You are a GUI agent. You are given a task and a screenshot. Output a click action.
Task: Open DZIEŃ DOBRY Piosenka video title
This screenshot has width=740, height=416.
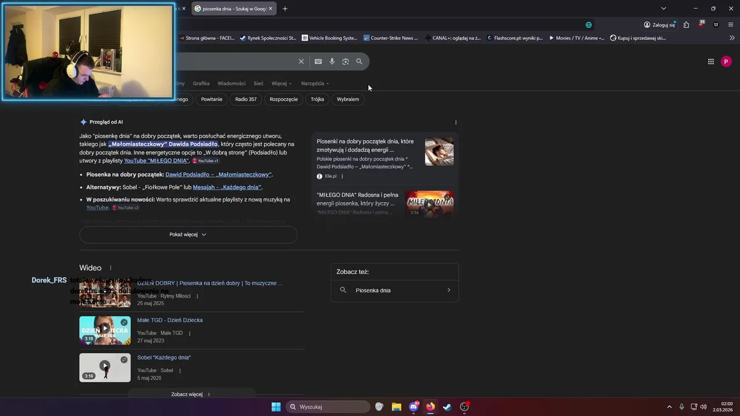tap(210, 283)
